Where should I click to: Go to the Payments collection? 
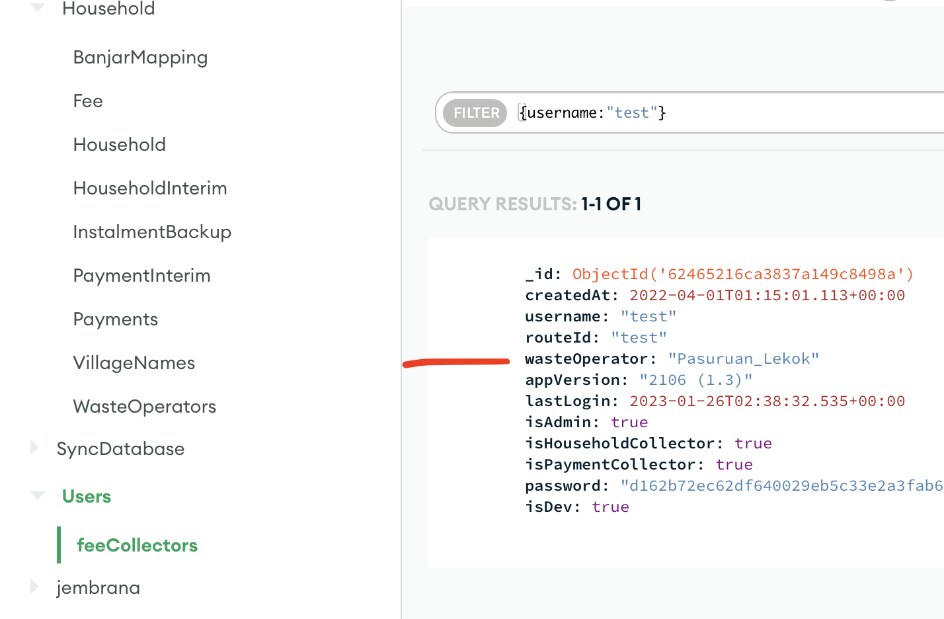(x=116, y=319)
